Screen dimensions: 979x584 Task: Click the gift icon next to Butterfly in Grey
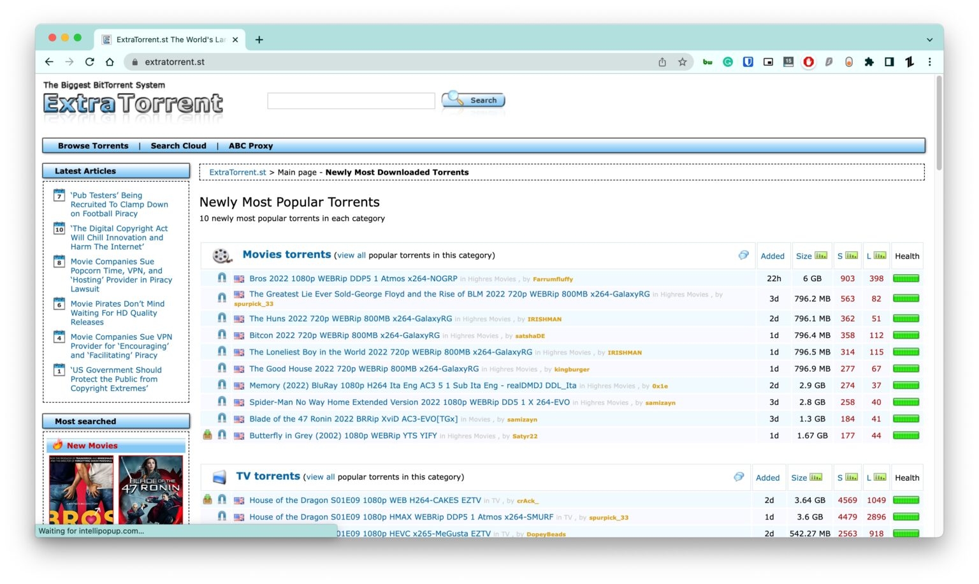pos(207,435)
